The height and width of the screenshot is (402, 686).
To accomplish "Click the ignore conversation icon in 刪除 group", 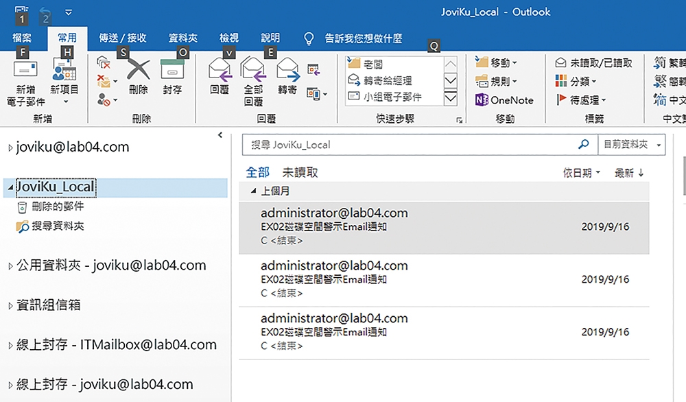I will click(104, 62).
